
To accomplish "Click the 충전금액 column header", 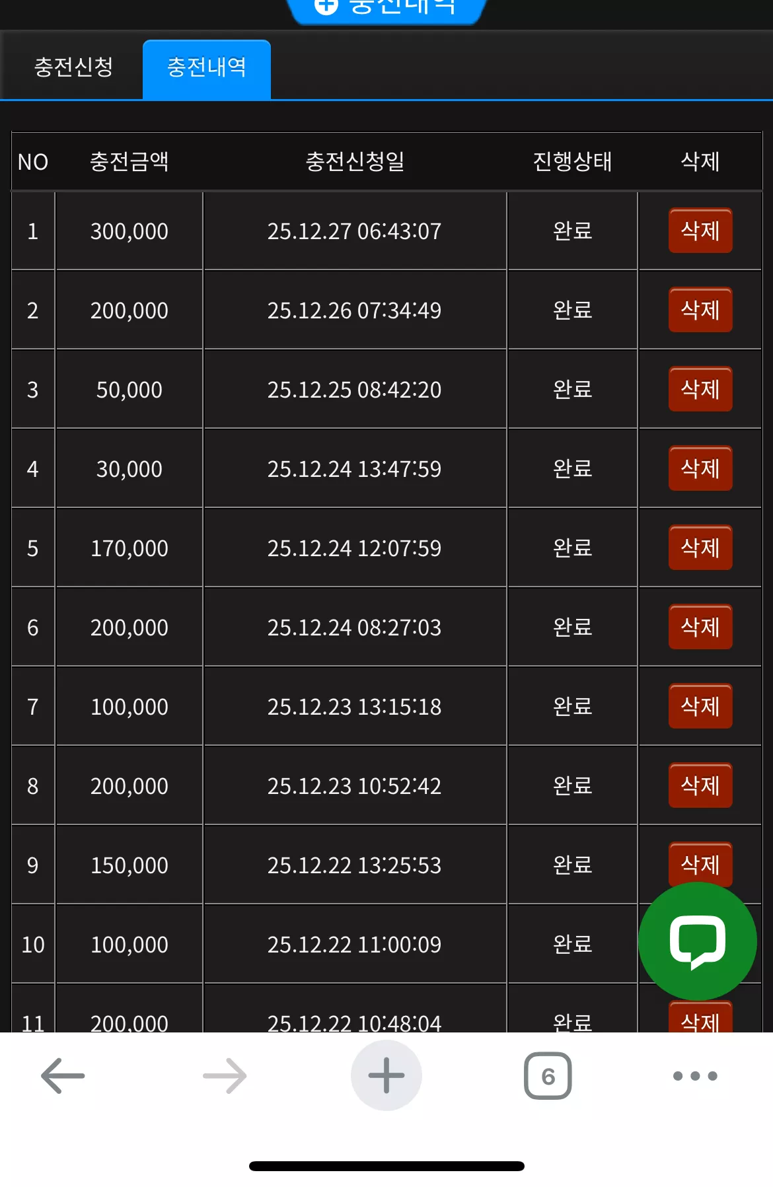I will pyautogui.click(x=129, y=161).
